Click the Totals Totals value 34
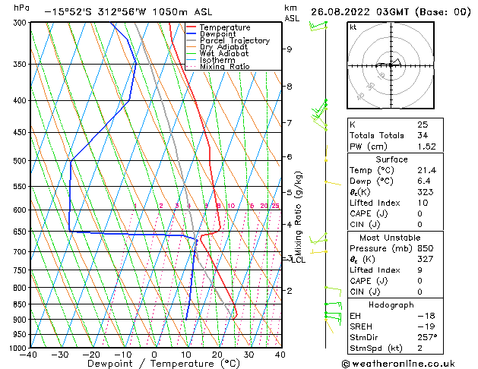478x369 pixels. tap(423, 135)
